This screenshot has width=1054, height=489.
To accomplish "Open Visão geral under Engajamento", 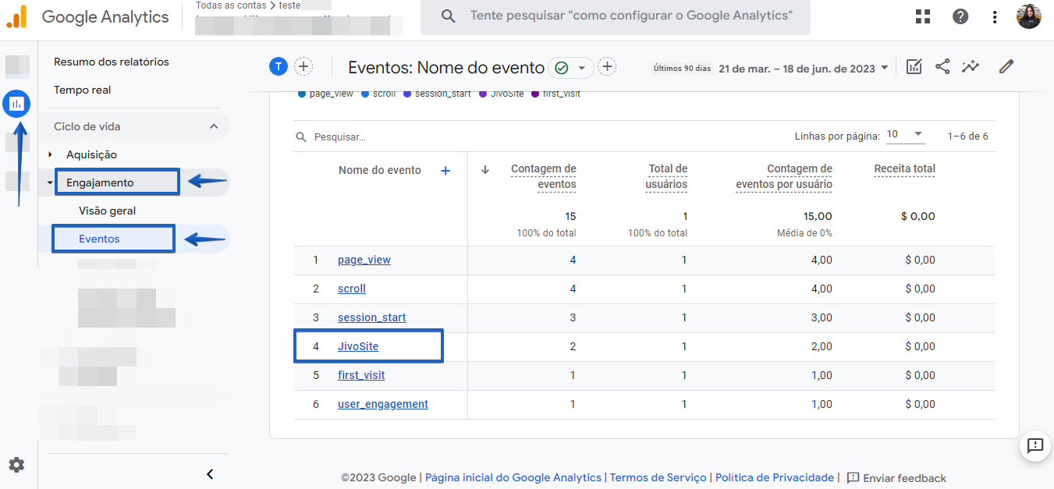I will [107, 211].
